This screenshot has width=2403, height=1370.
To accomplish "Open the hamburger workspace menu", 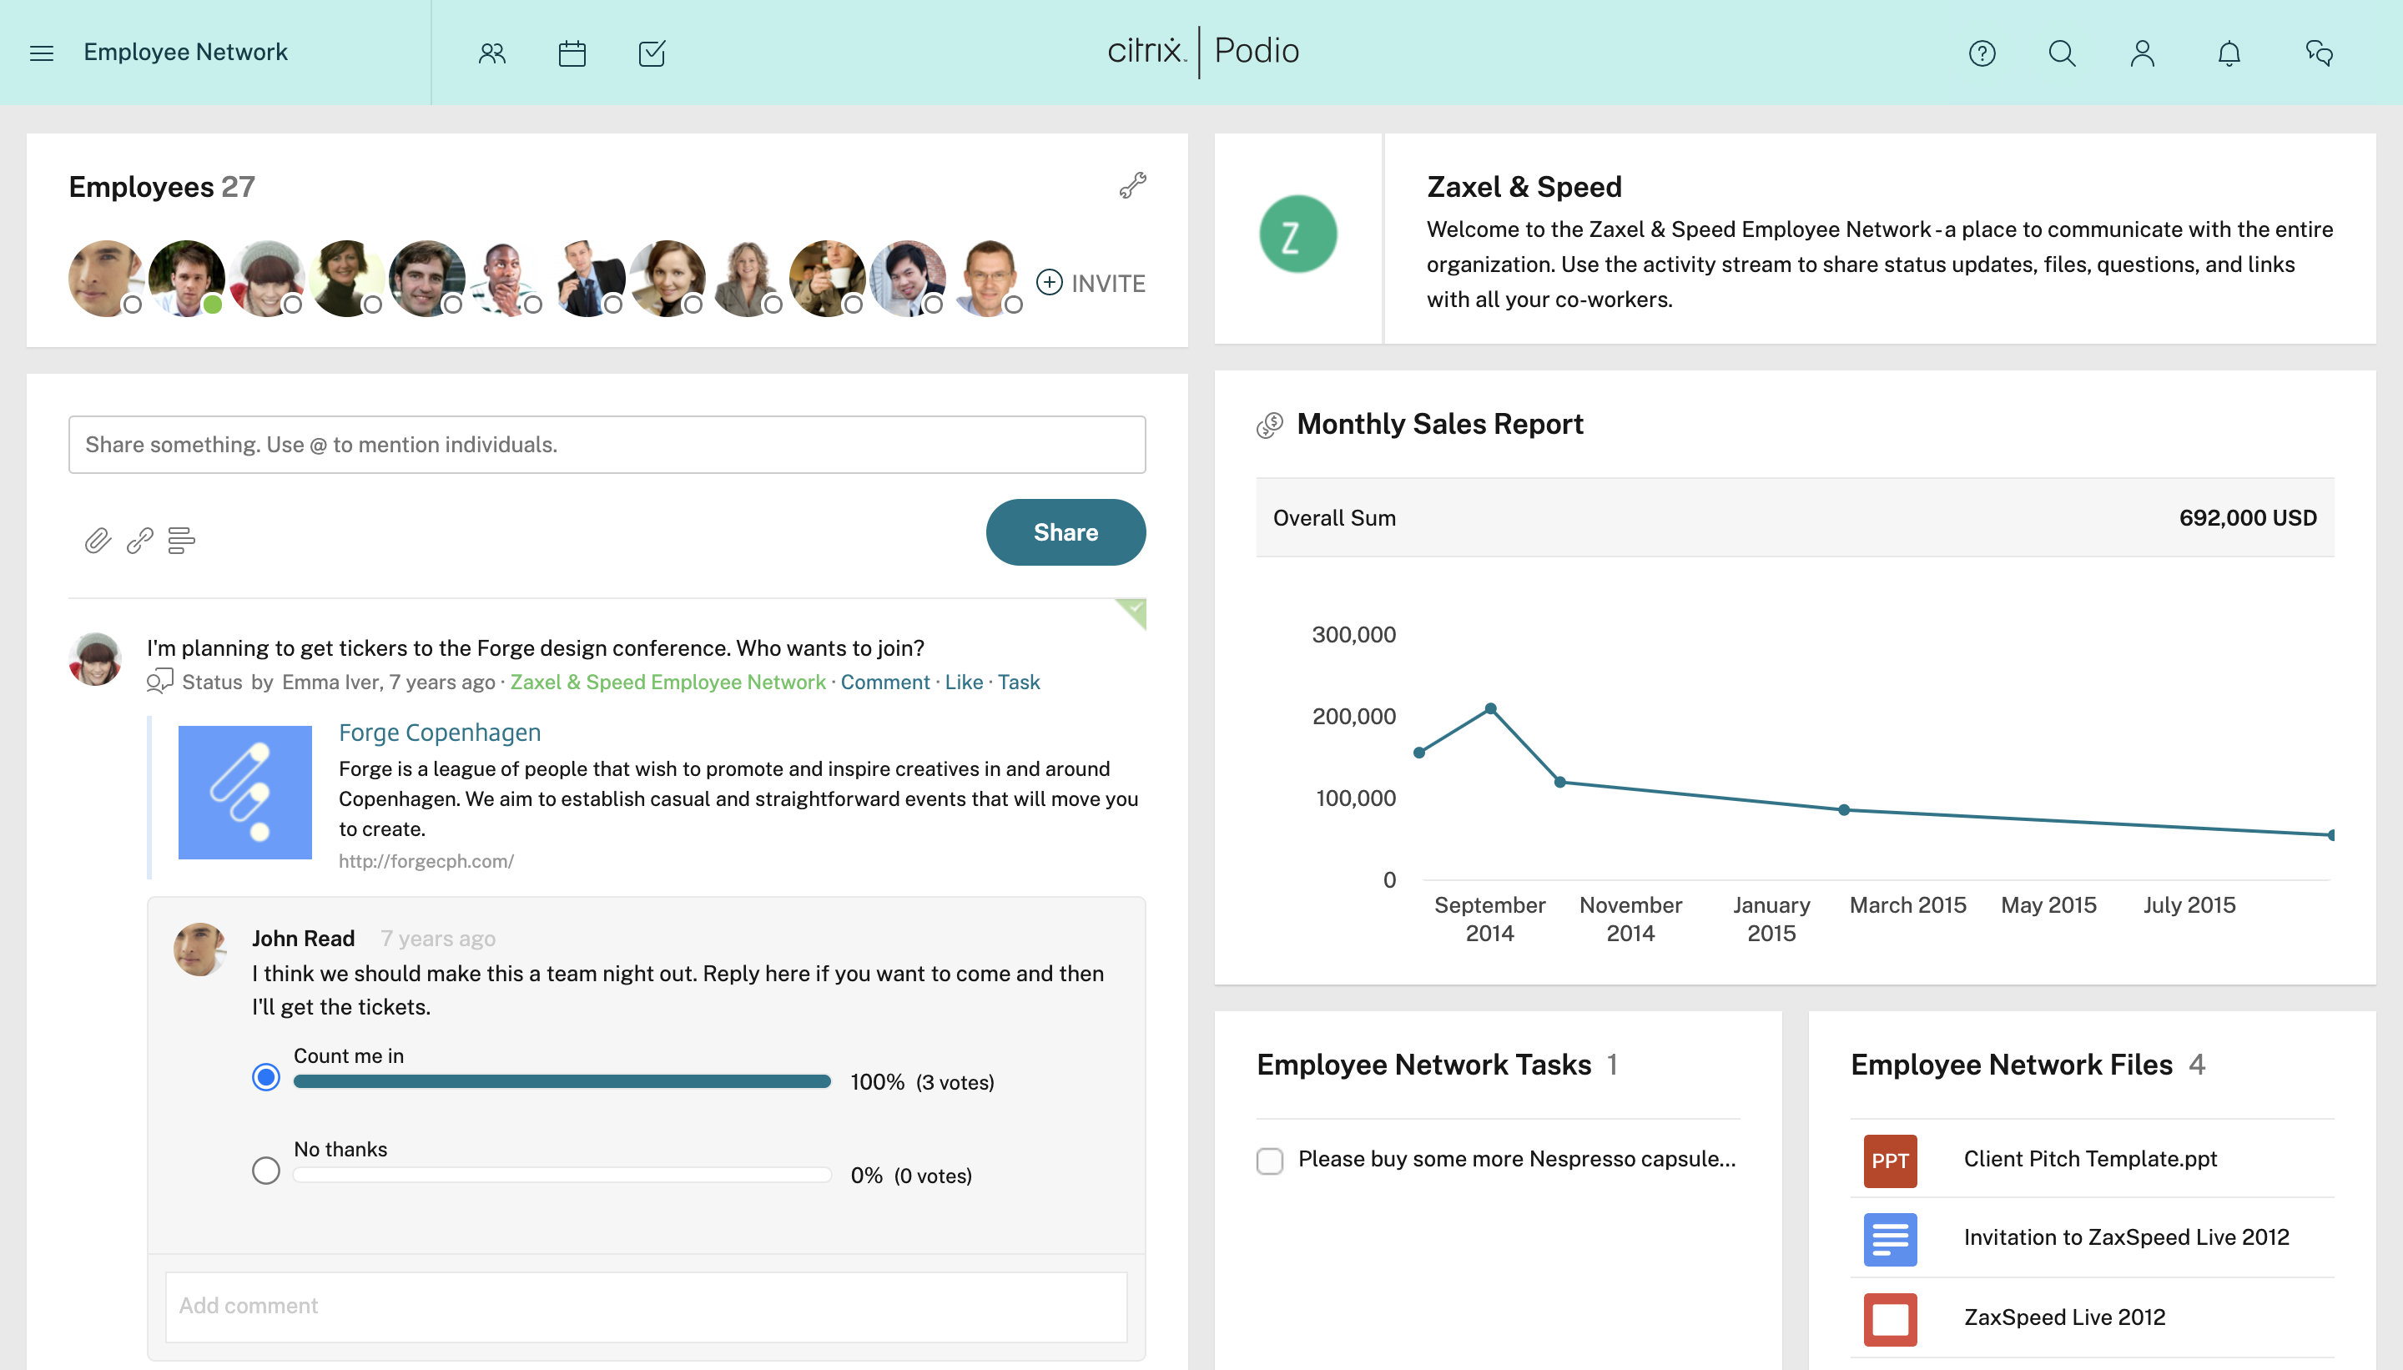I will tap(42, 53).
